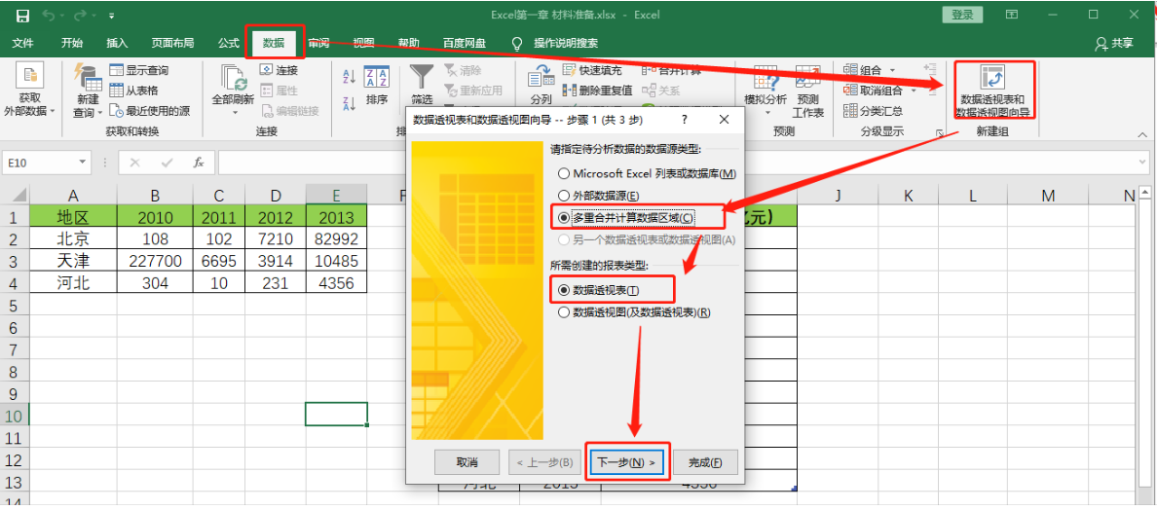Viewport: 1158px width, 510px height.
Task: Click 完成 in the wizard
Action: pos(704,462)
